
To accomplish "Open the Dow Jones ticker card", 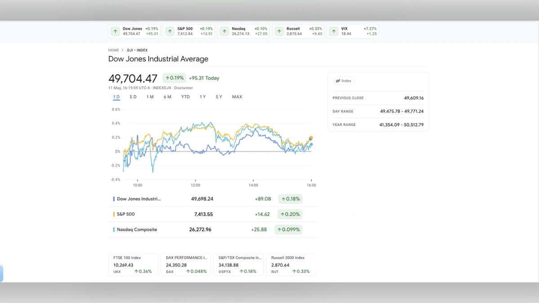I will click(x=134, y=31).
